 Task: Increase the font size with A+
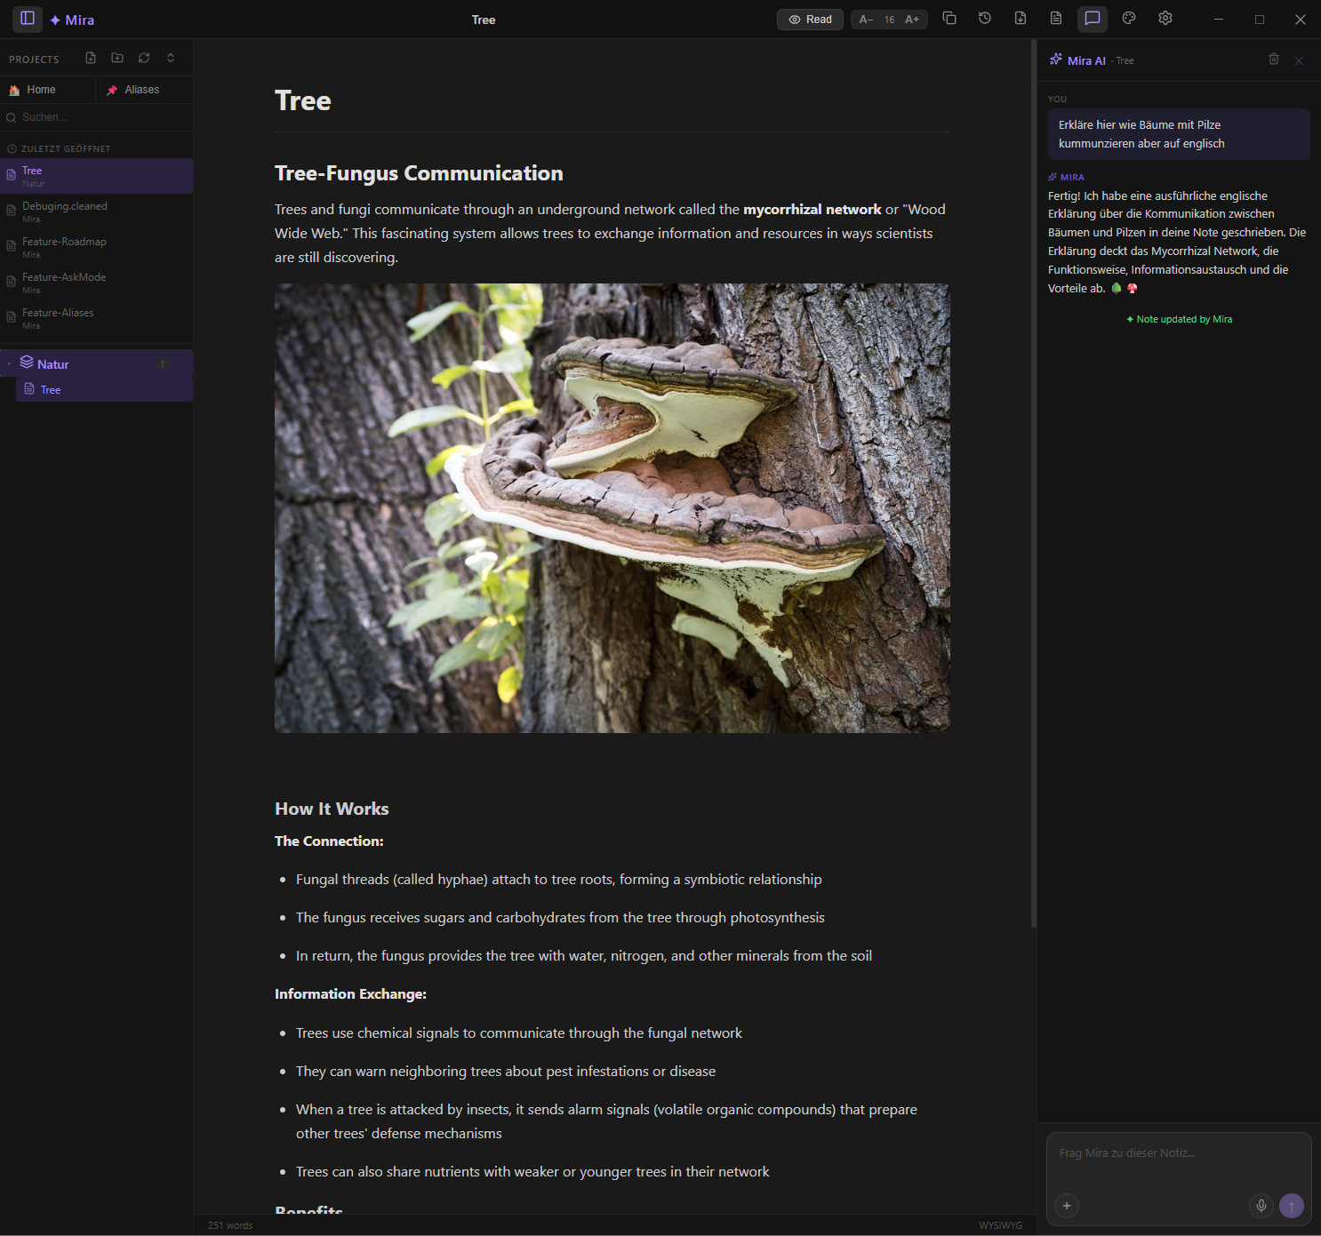coord(912,19)
